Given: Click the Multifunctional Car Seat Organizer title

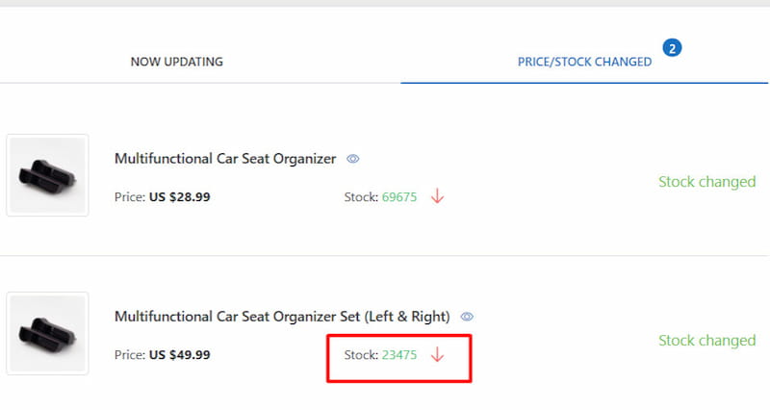Looking at the screenshot, I should [224, 159].
